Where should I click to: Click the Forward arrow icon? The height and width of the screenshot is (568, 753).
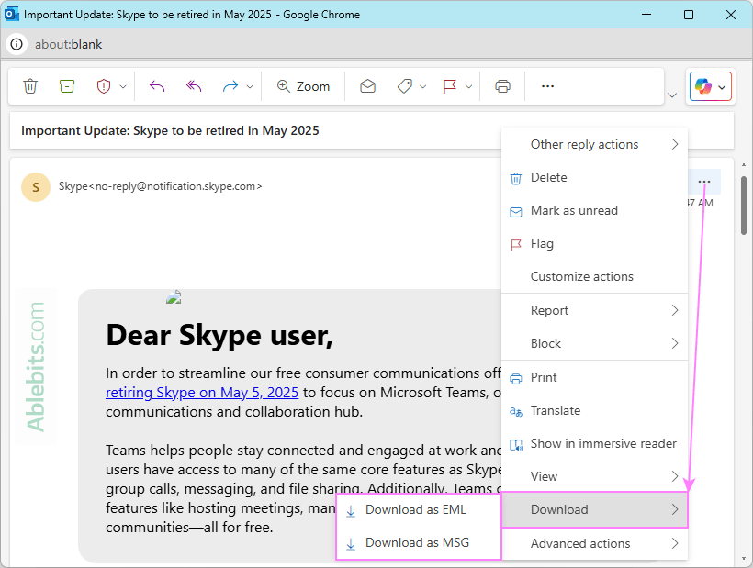(230, 86)
